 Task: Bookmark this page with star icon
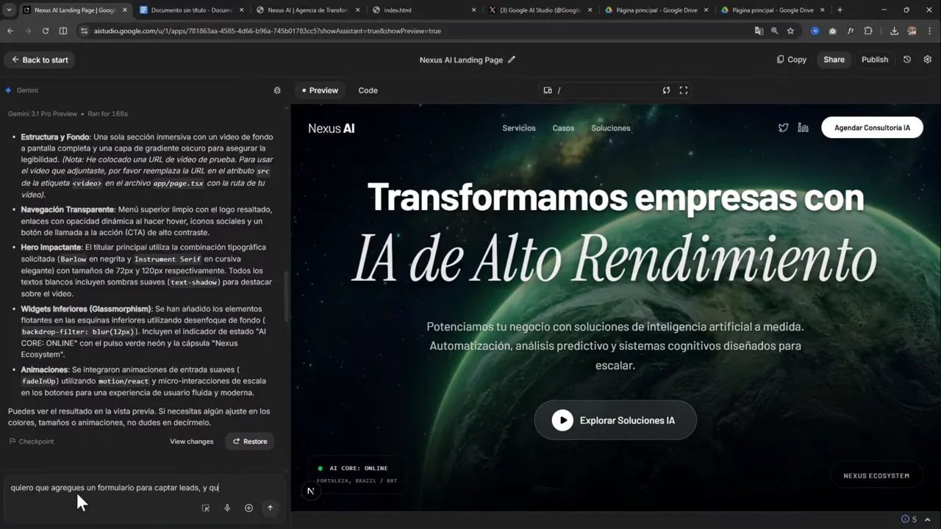790,31
